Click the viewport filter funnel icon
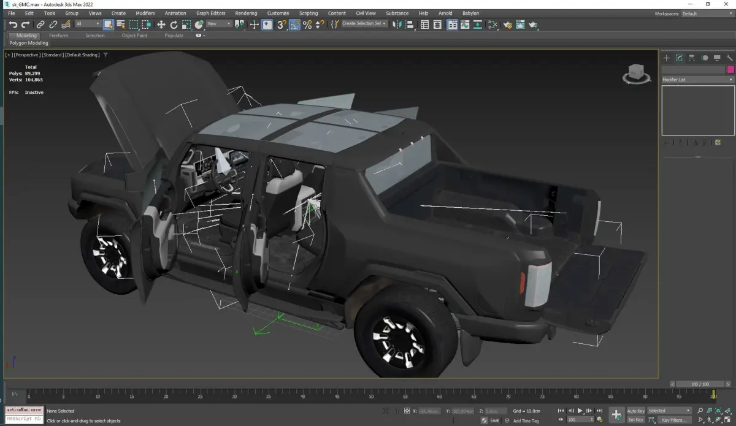Viewport: 736px width, 426px height. pyautogui.click(x=105, y=55)
